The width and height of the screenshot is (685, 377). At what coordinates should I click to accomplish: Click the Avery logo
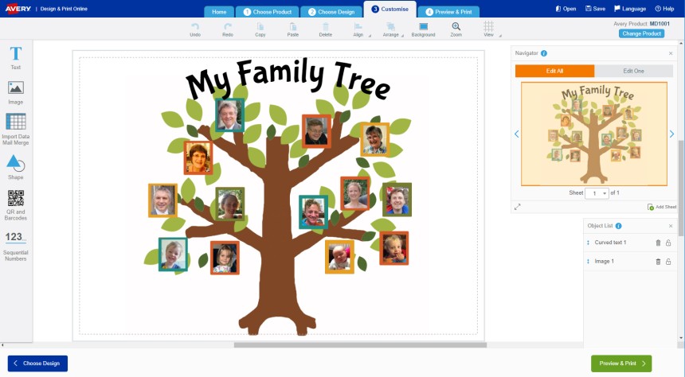(x=18, y=9)
